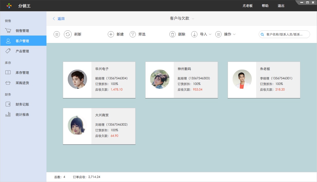Click the plus icon to create new customer
The width and height of the screenshot is (317, 182).
111,34
